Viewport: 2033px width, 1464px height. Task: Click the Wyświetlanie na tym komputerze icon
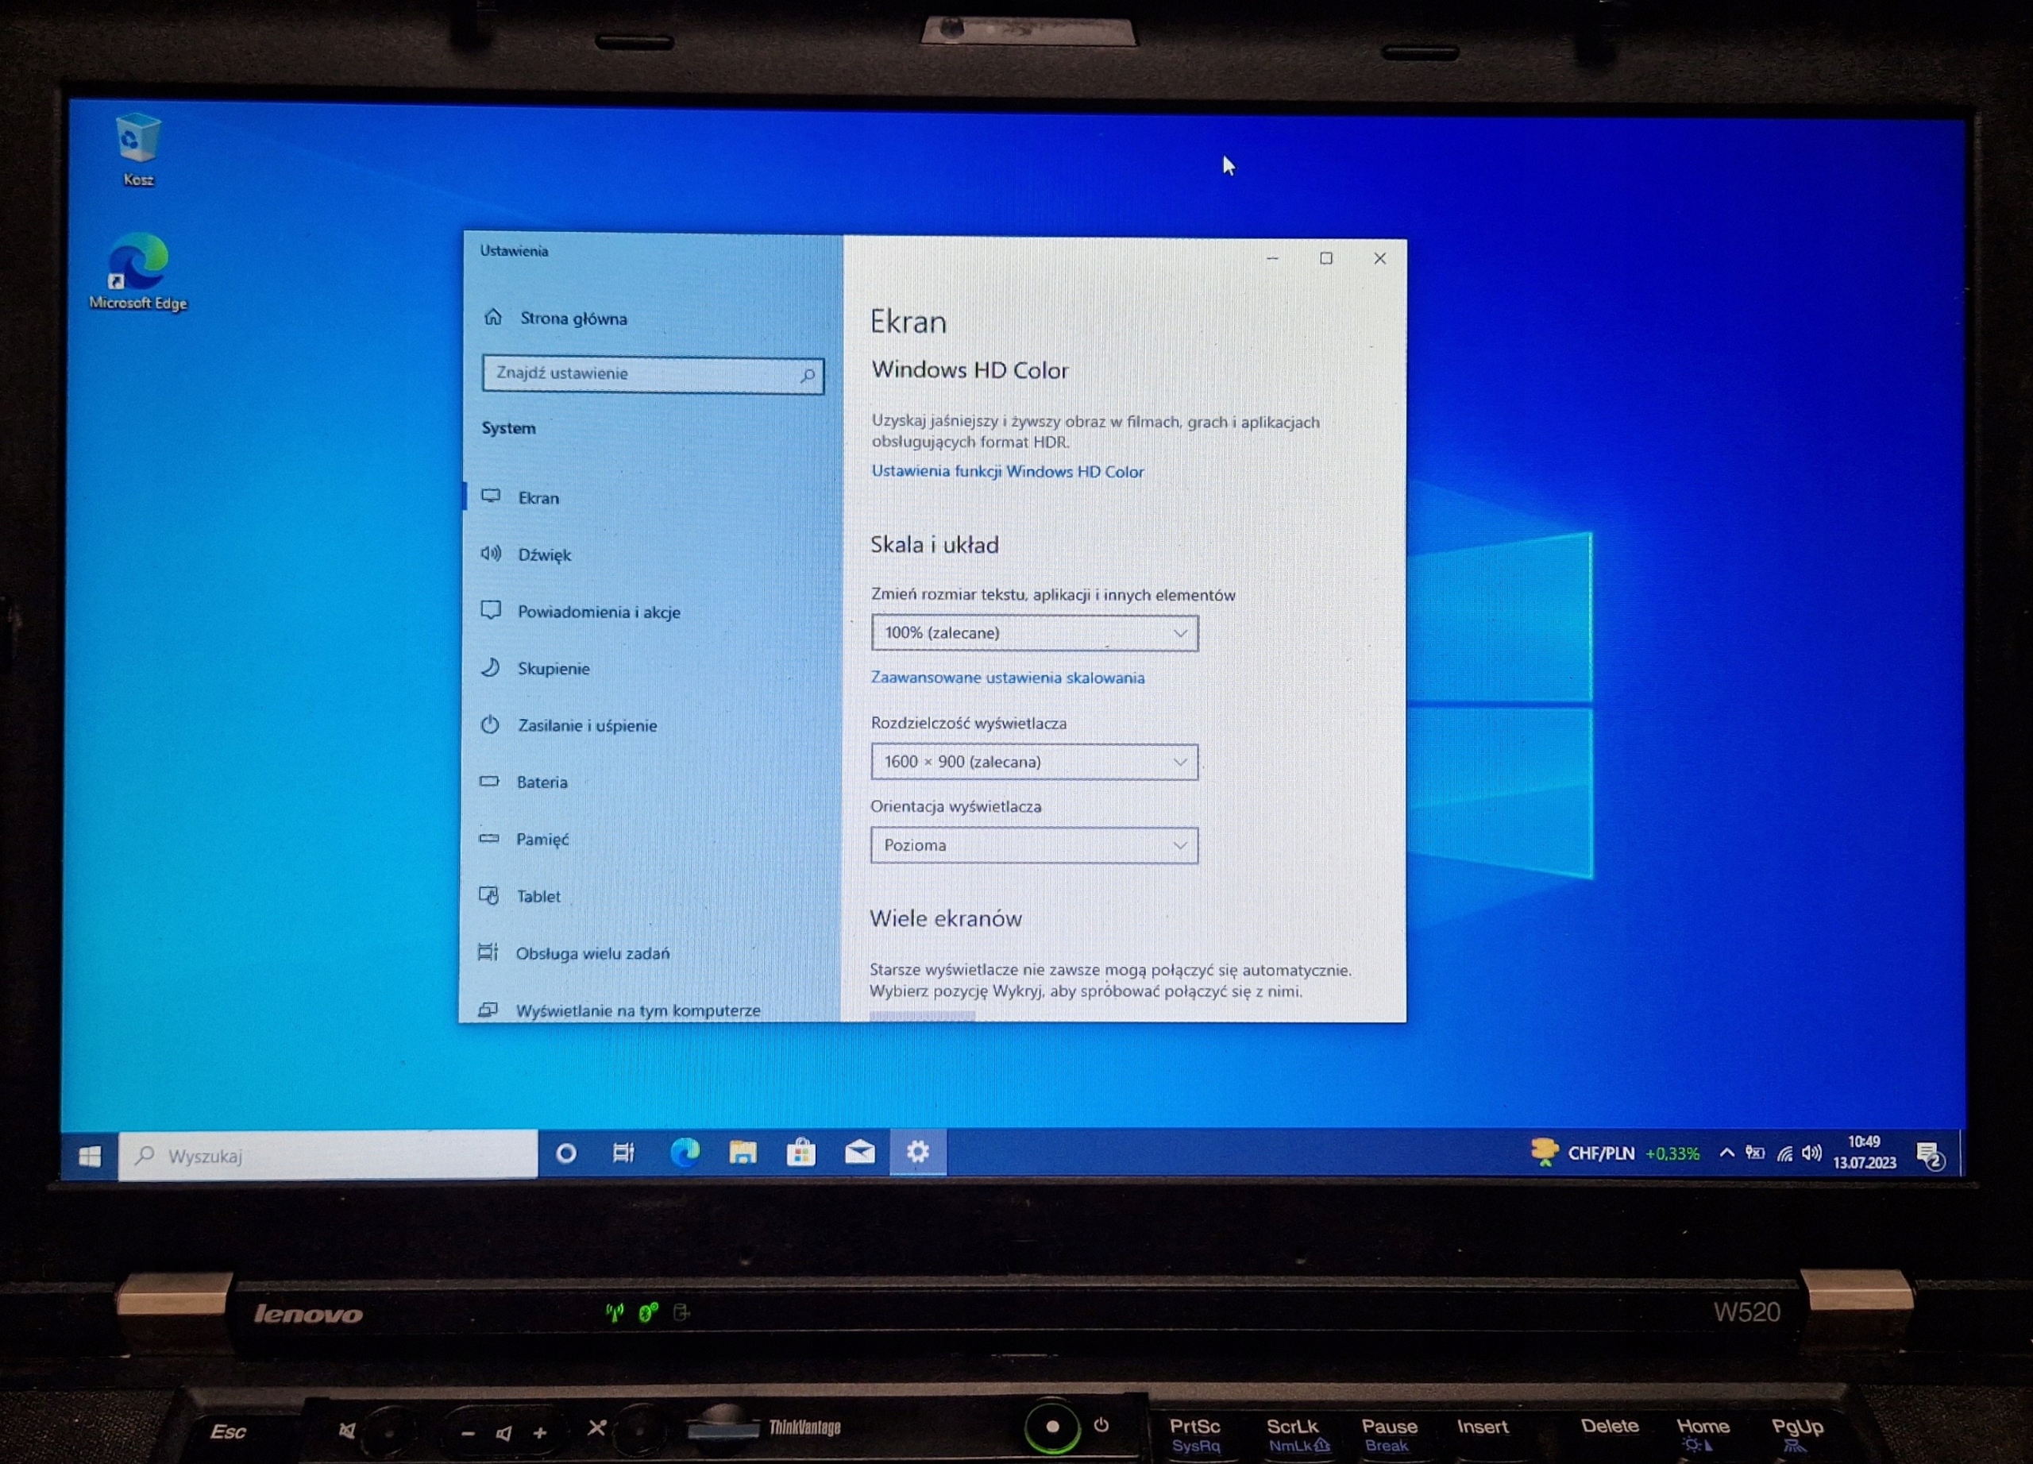tap(488, 1010)
